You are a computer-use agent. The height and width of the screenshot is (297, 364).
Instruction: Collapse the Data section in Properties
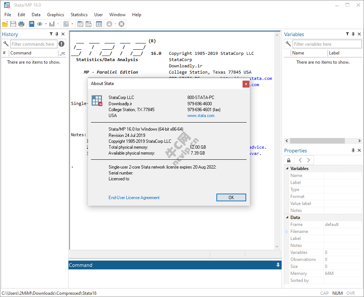[287, 218]
